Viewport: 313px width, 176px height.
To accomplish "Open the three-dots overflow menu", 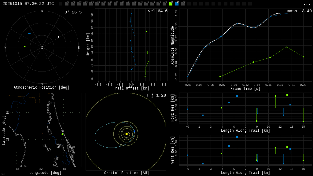I will tap(307, 4).
